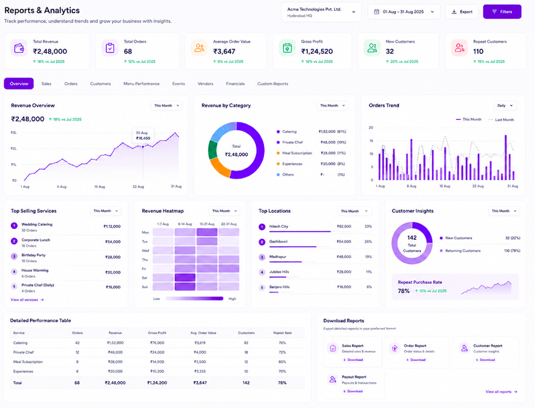This screenshot has height=408, width=535.
Task: Switch to the Orders tab
Action: point(71,84)
